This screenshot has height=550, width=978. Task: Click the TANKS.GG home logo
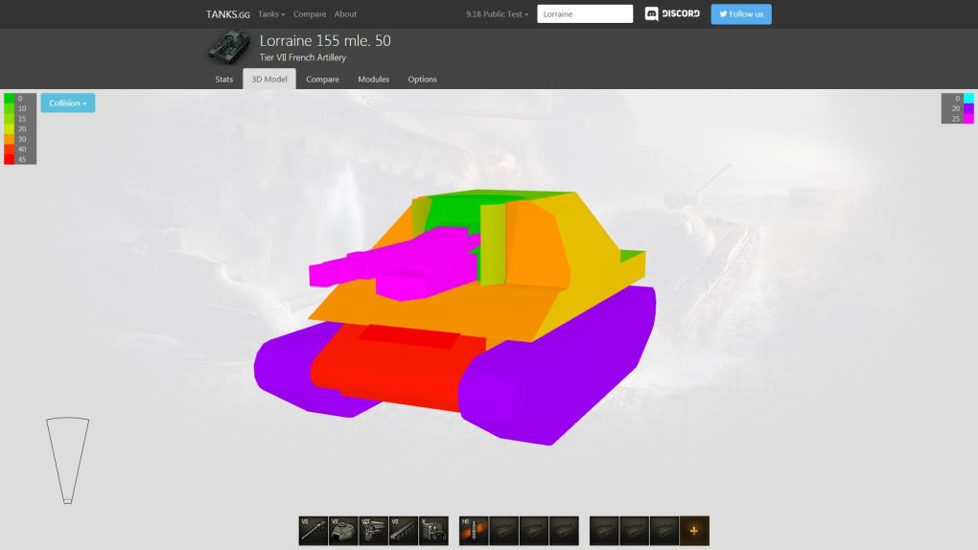pos(228,14)
